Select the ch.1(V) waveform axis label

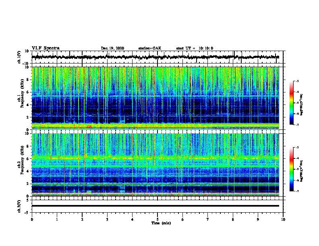click(19, 57)
